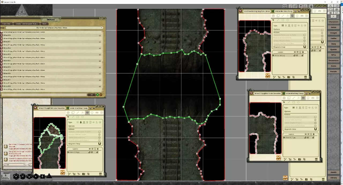Toggle Magnetic Snap in Mines 018 window
This screenshot has height=185, width=343.
coord(100,144)
